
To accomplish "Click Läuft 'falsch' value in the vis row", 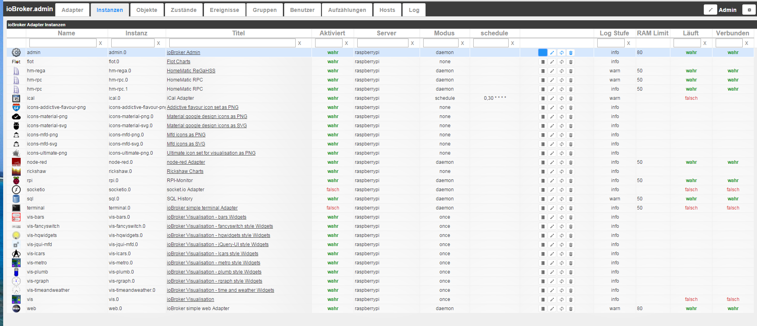I will [x=691, y=299].
